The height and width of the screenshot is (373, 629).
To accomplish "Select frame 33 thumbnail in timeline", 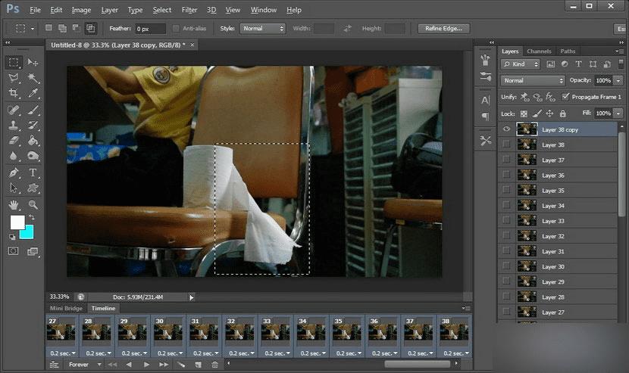I will click(274, 332).
